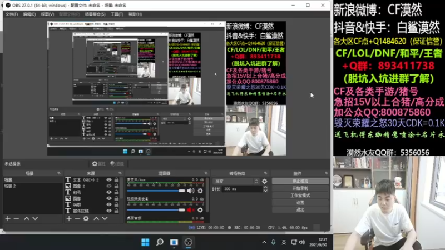The image size is (445, 250).
Task: Toggle visibility of 租号 source
Action: [x=109, y=192]
